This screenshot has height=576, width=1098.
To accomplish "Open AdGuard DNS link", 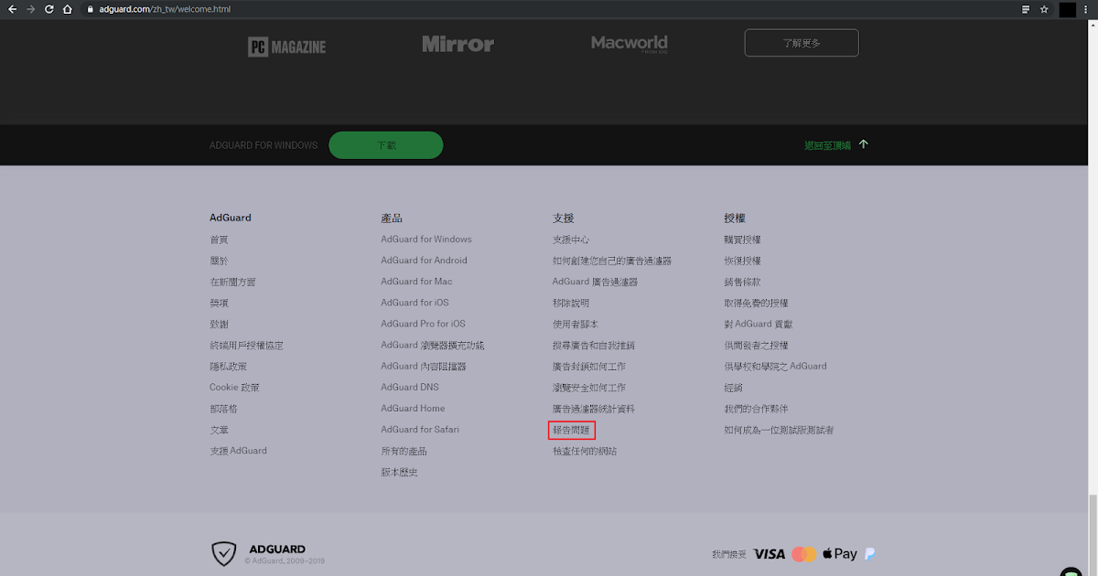I will click(410, 388).
